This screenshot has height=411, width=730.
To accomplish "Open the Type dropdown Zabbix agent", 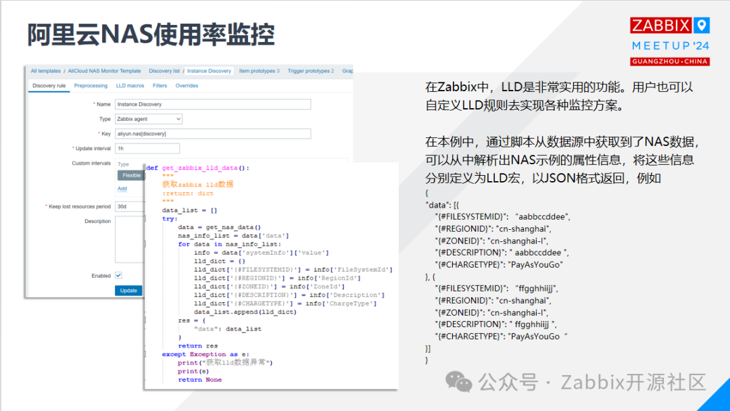I will [149, 119].
